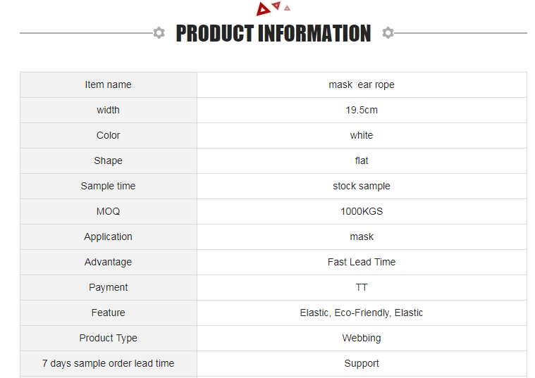The height and width of the screenshot is (378, 535).
Task: Click the white color value cell
Action: [x=362, y=135]
